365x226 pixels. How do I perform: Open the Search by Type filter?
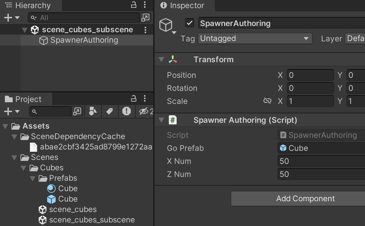[93, 111]
